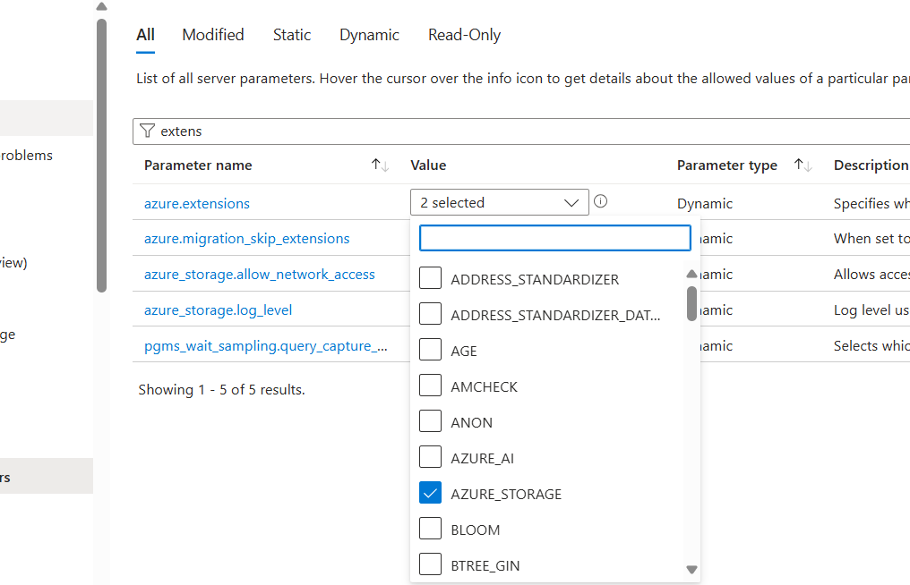The image size is (910, 585).
Task: Open azure.migration_skip_extensions parameter link
Action: pyautogui.click(x=246, y=238)
